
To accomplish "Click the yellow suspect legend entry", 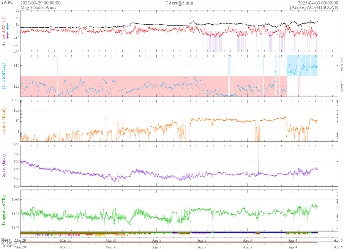I will click(x=100, y=235).
